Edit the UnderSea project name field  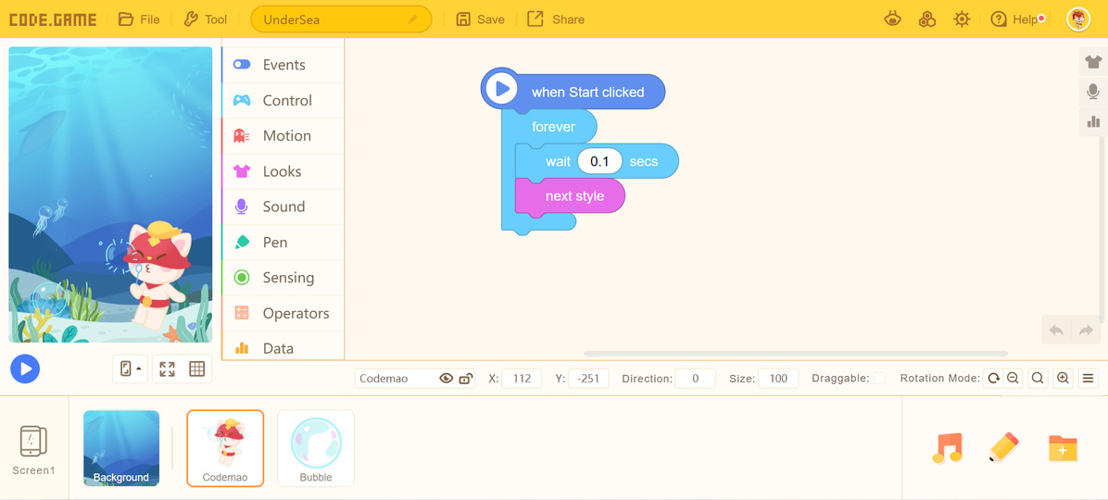[341, 19]
